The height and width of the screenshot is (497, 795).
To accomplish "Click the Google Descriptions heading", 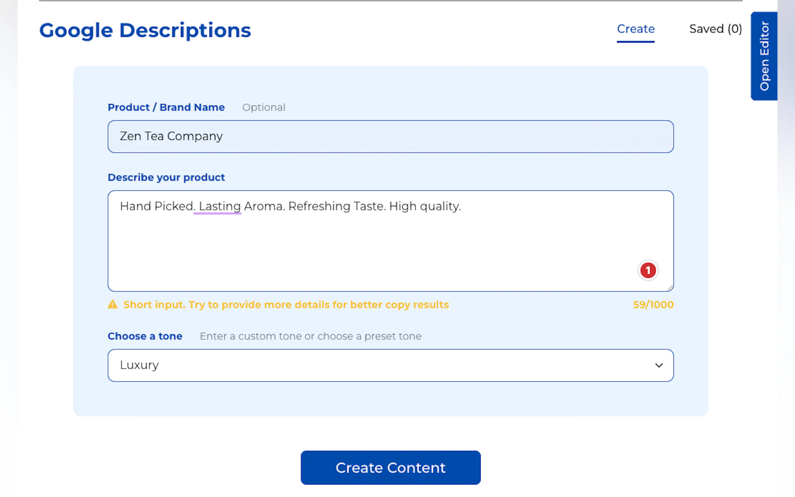I will point(145,31).
